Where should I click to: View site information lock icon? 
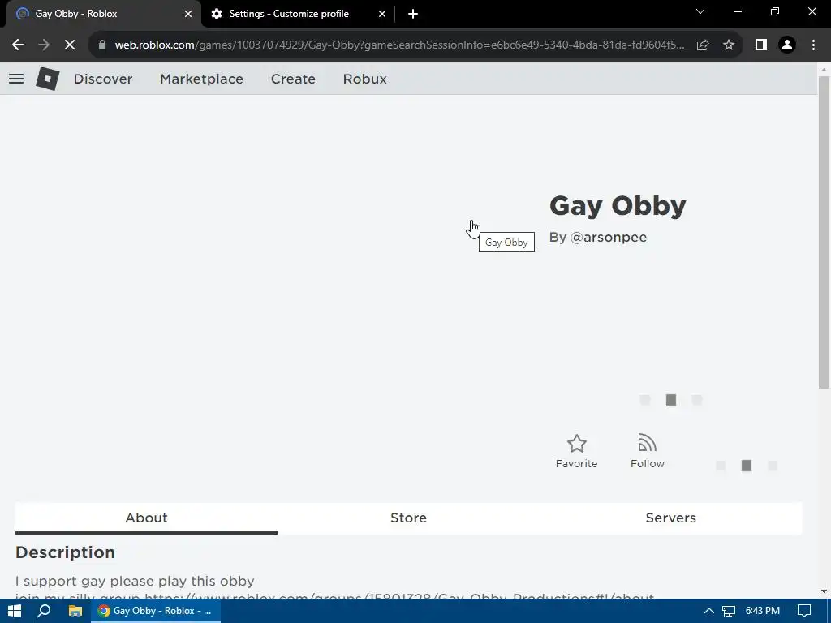pyautogui.click(x=102, y=45)
